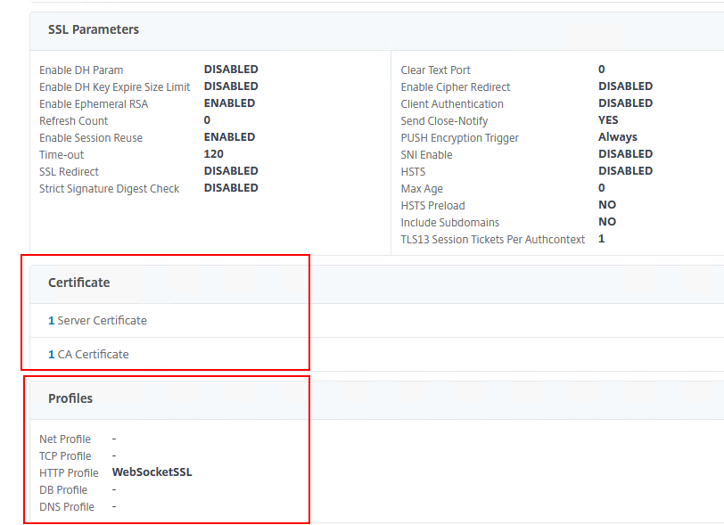
Task: Click the Always value for PUSH Encryption Trigger
Action: click(617, 137)
